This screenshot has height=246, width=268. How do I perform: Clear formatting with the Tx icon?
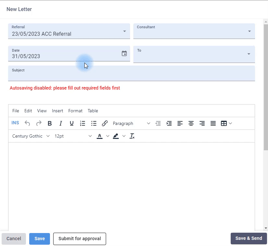pos(132,136)
